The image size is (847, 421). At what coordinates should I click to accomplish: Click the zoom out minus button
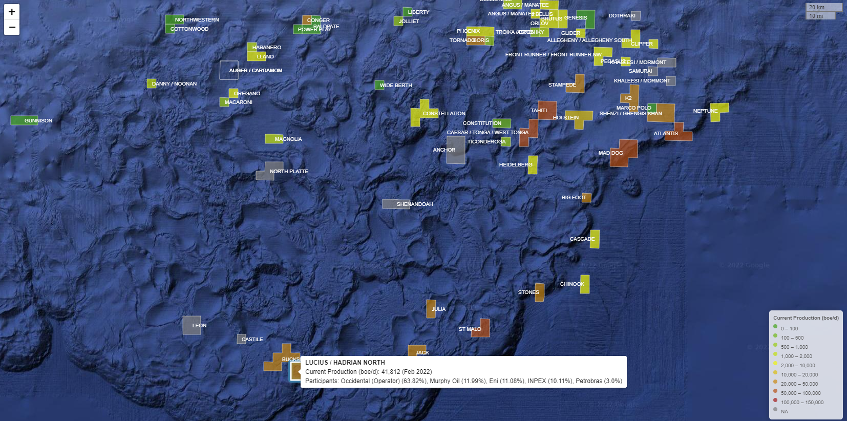click(x=12, y=27)
